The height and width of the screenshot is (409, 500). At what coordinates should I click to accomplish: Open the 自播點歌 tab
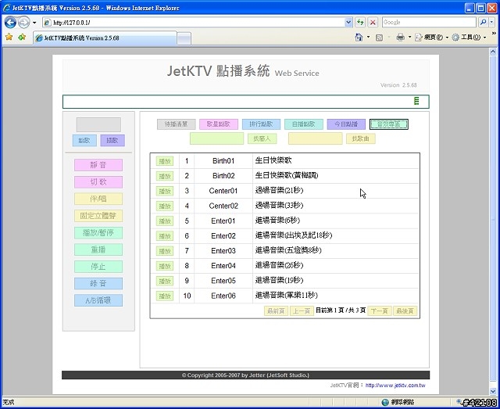[x=304, y=124]
